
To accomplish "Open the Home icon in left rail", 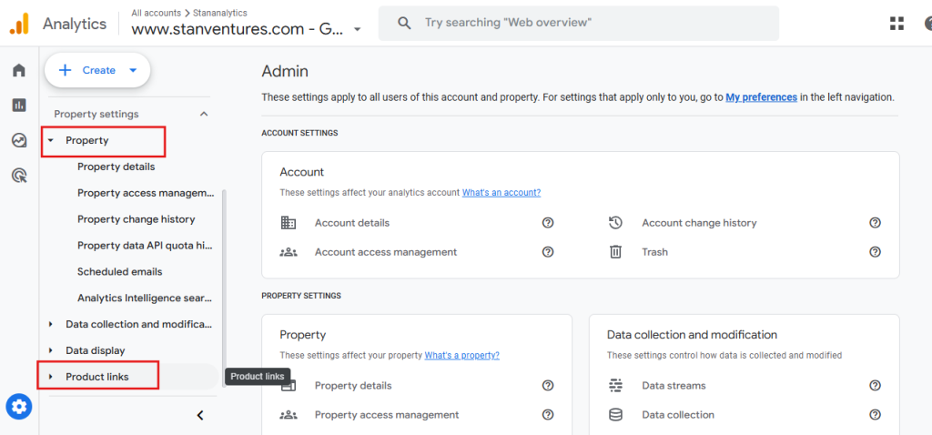I will [x=19, y=70].
